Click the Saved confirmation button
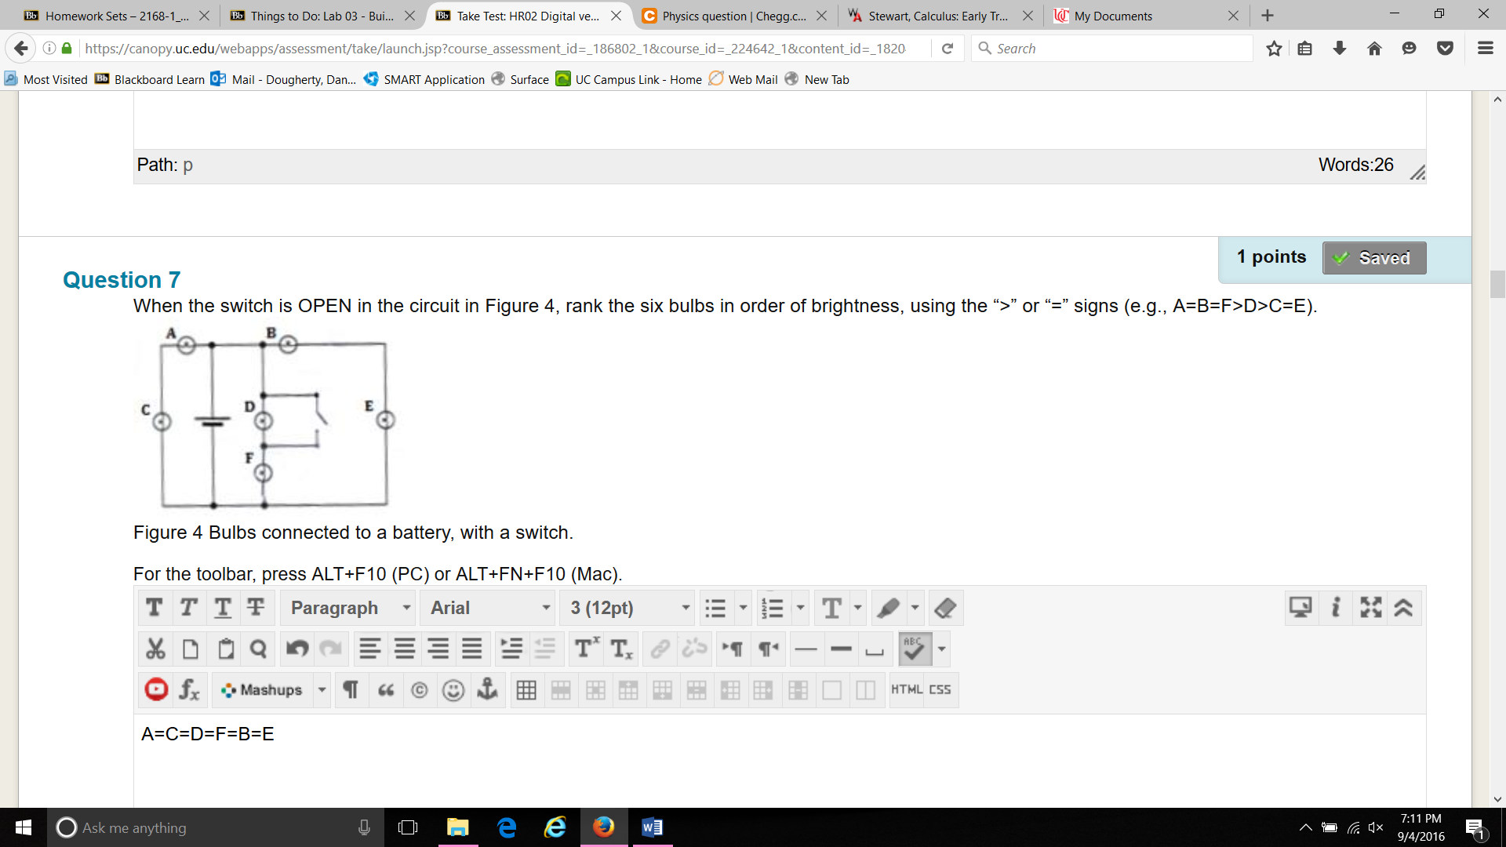1506x847 pixels. 1375,257
